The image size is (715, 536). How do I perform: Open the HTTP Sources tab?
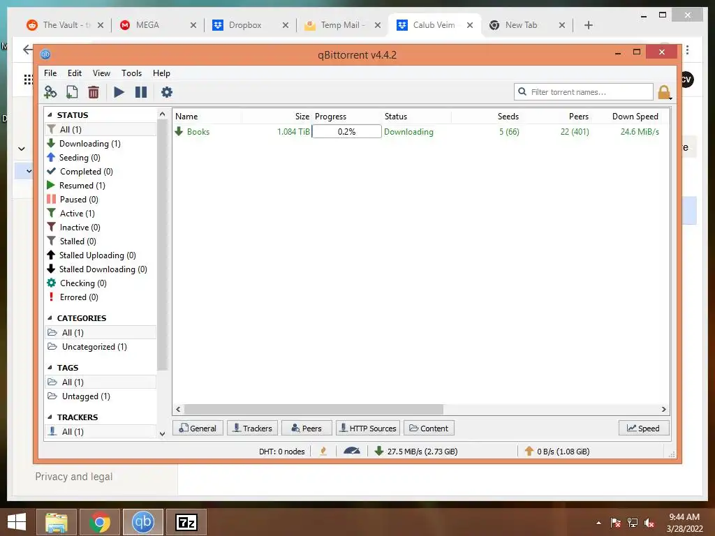click(x=368, y=429)
